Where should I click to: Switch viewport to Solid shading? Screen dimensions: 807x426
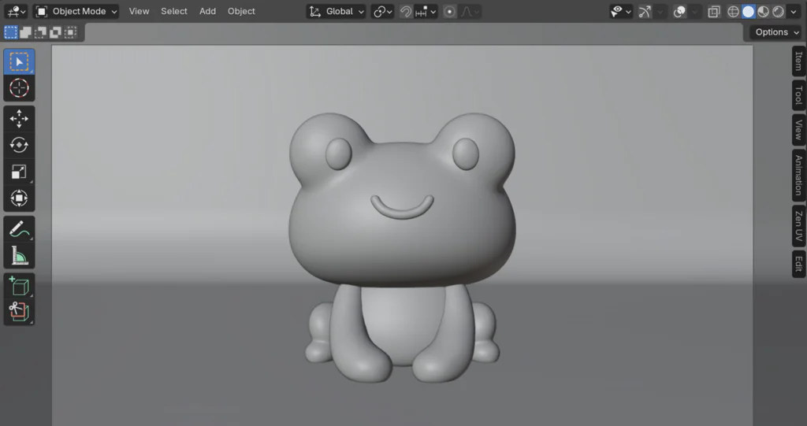749,11
